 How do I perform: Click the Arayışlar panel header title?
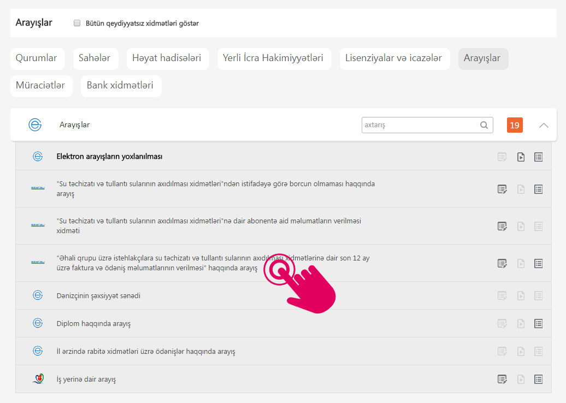click(74, 125)
